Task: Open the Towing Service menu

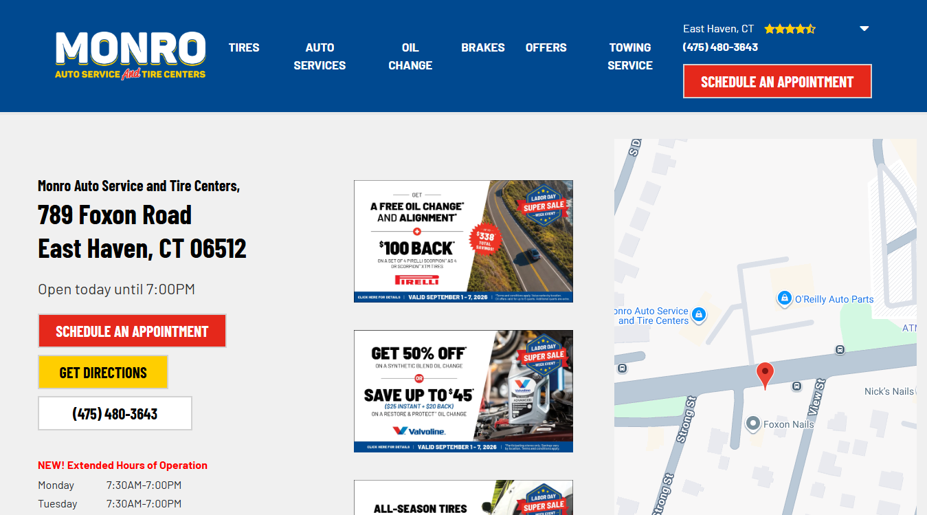Action: [630, 56]
